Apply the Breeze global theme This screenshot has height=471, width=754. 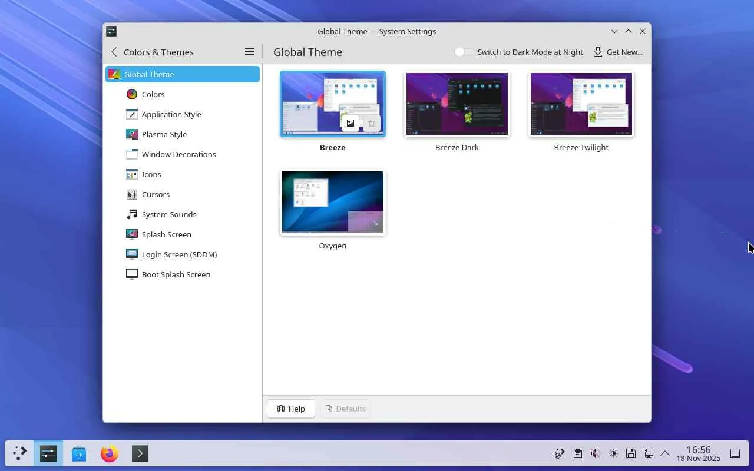[333, 104]
